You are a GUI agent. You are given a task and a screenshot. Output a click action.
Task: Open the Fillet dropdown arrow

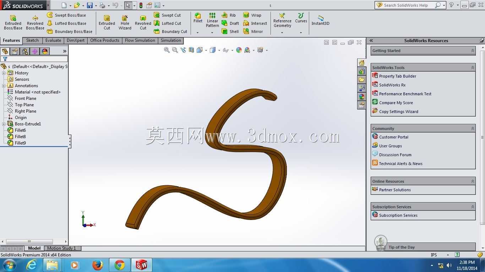click(198, 33)
